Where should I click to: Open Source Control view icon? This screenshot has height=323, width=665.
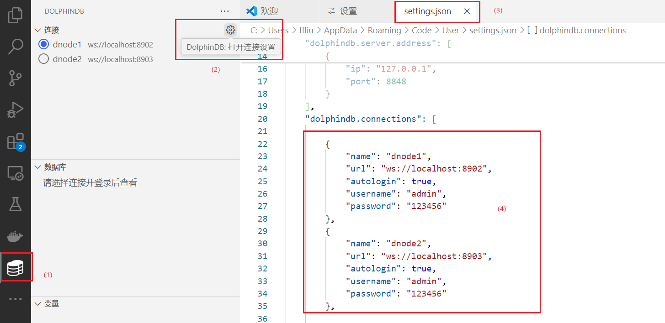click(15, 78)
